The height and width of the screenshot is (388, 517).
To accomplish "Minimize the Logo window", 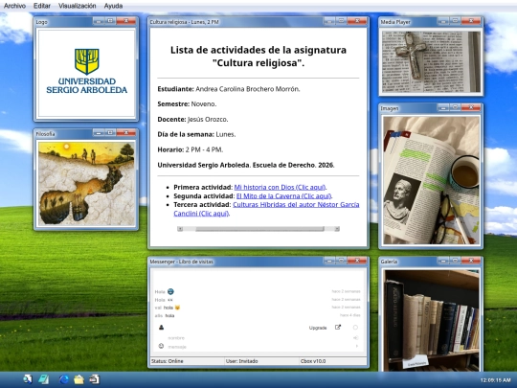I will (x=98, y=21).
